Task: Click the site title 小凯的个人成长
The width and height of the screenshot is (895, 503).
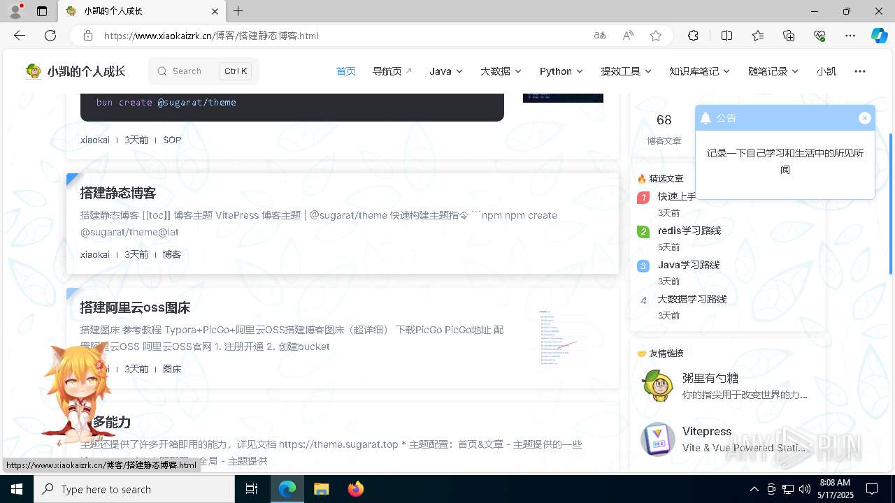Action: 87,71
